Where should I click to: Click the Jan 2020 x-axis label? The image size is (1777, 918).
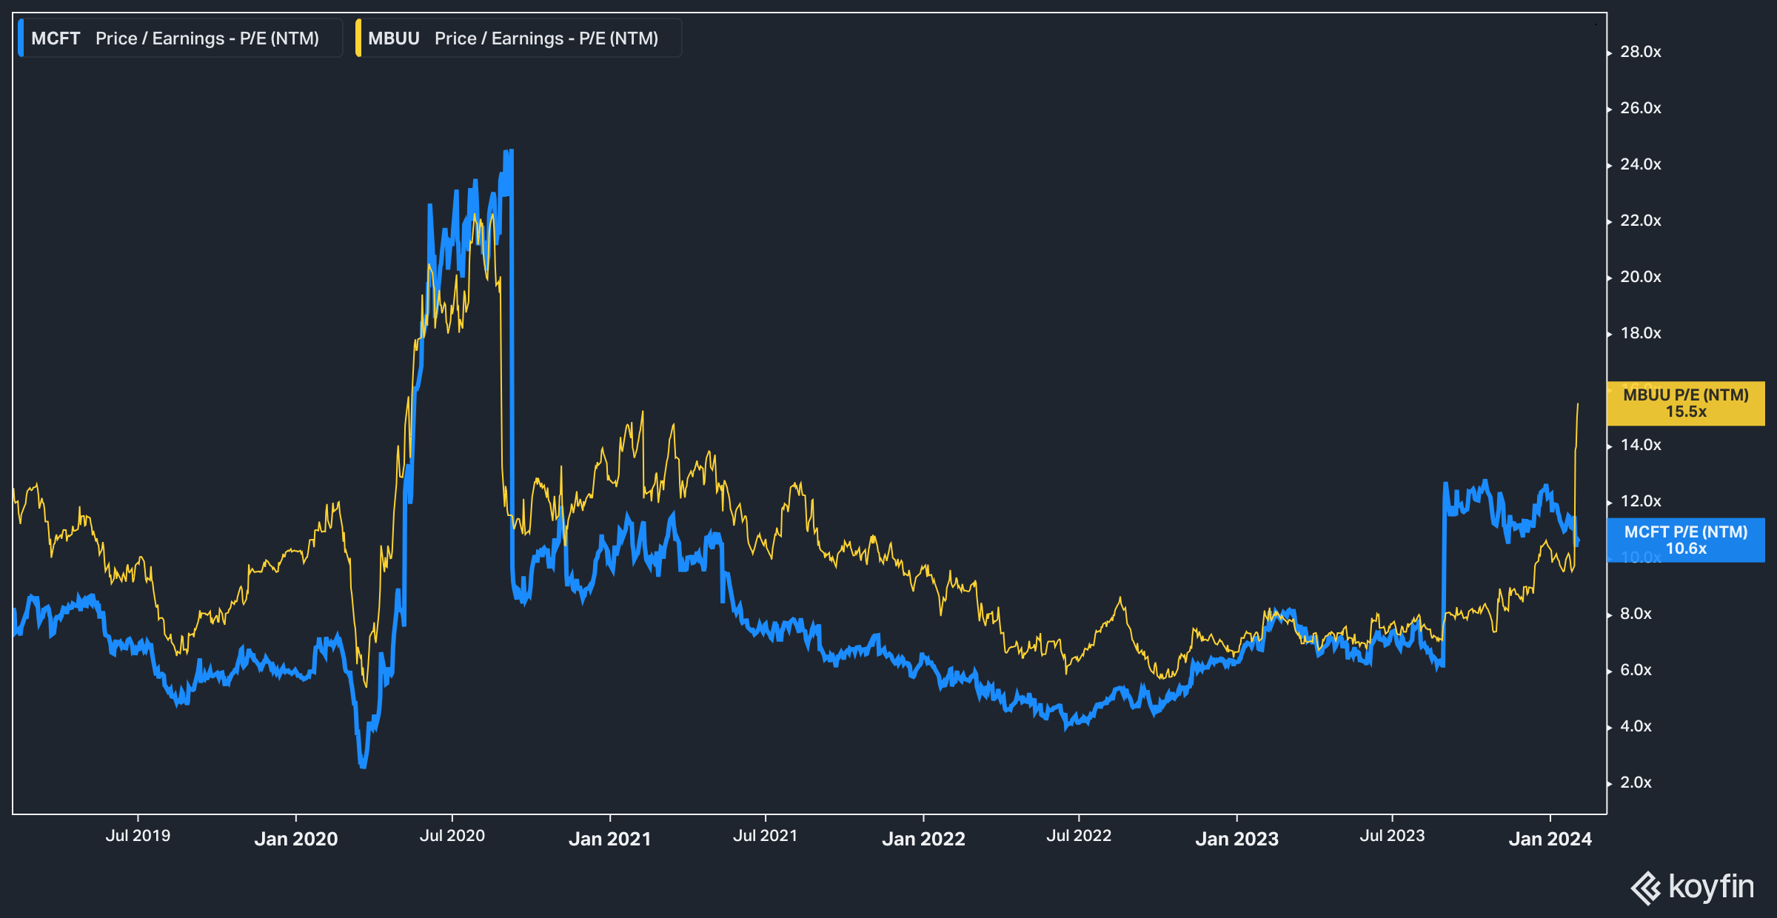[x=296, y=839]
